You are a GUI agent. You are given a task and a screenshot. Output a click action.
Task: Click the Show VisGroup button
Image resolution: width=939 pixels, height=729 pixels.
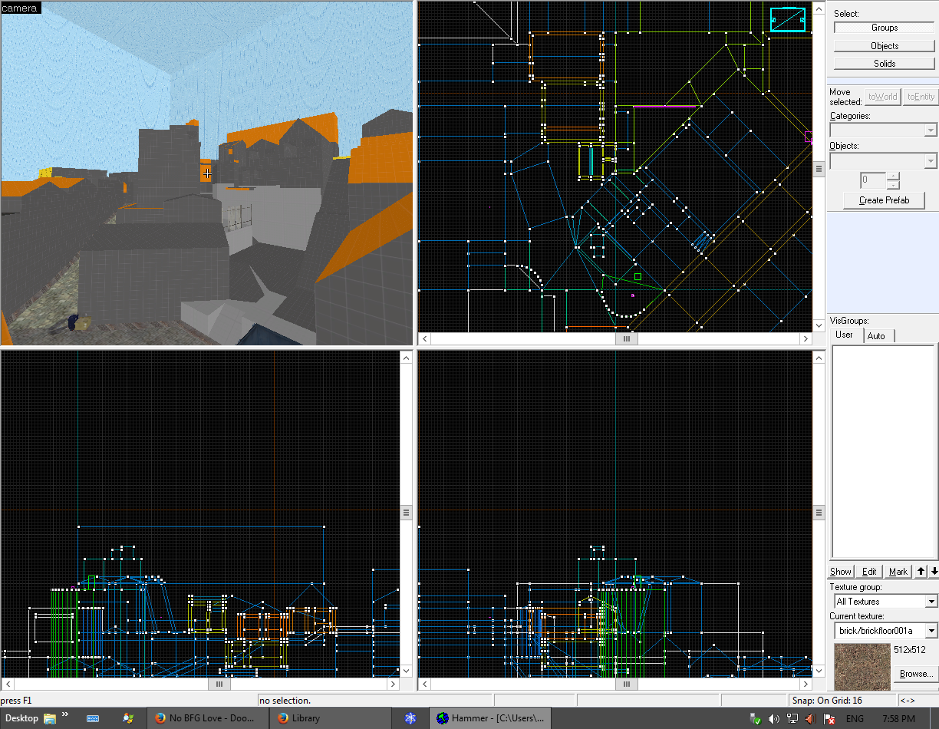841,572
